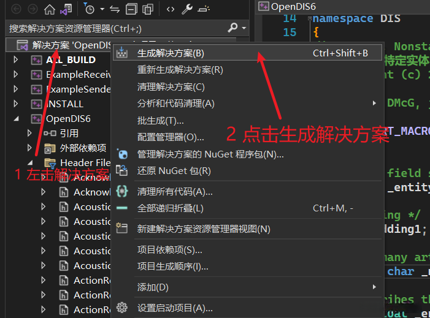Select the OpenDIS6 project in tree
This screenshot has height=318, width=430.
(x=68, y=119)
